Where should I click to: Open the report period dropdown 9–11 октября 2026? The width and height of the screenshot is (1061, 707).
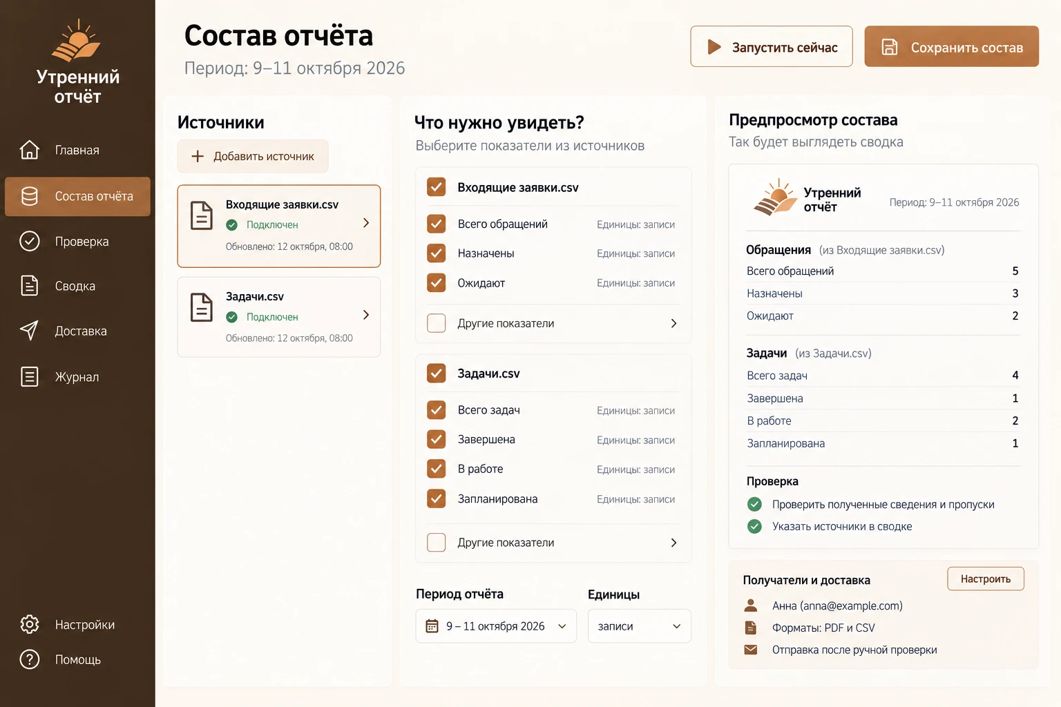tap(496, 626)
